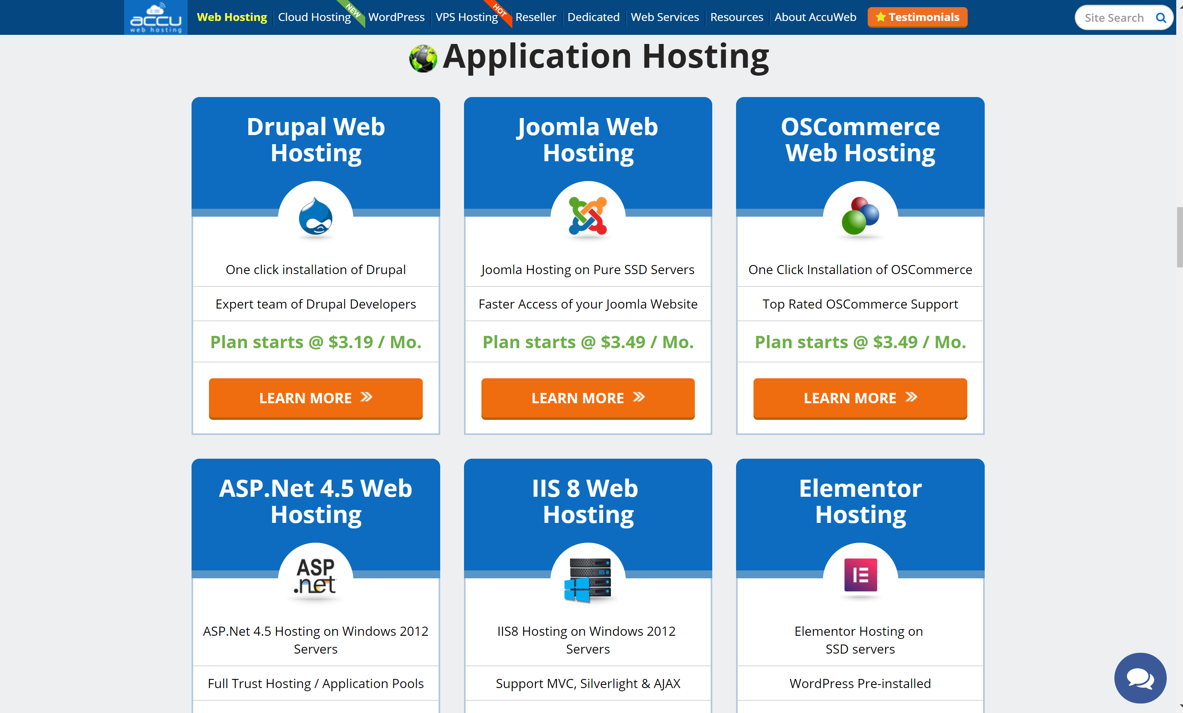This screenshot has width=1183, height=713.
Task: Open the About AccuWeb menu
Action: [815, 17]
